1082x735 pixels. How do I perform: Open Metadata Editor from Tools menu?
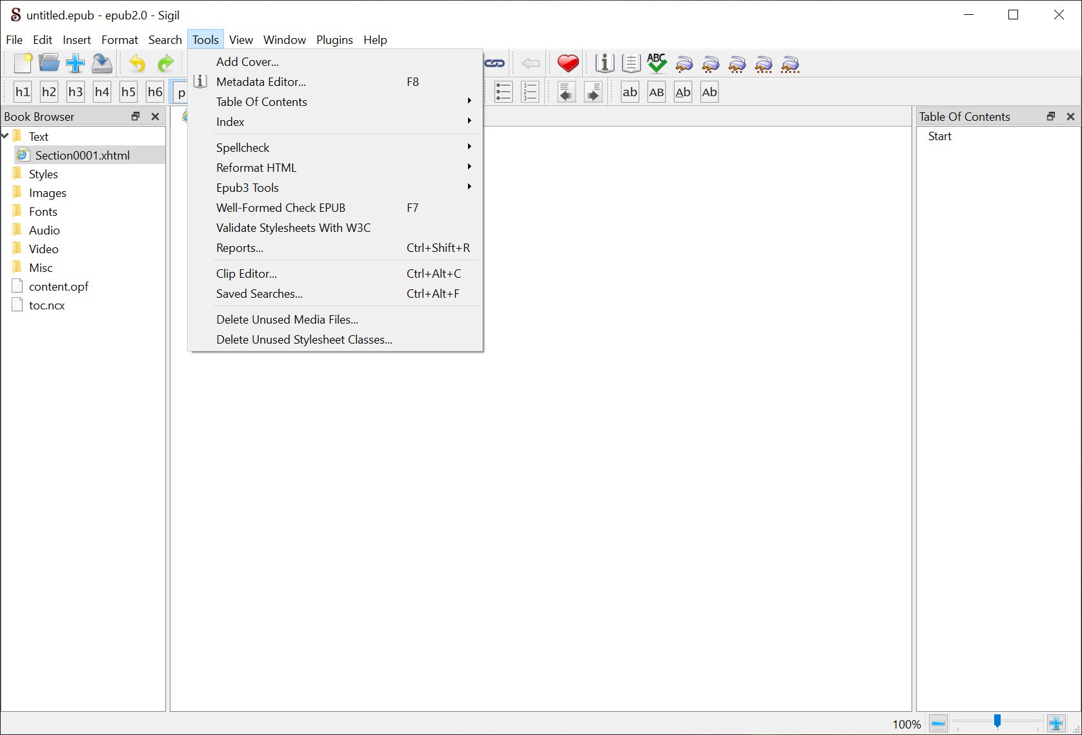click(x=261, y=81)
